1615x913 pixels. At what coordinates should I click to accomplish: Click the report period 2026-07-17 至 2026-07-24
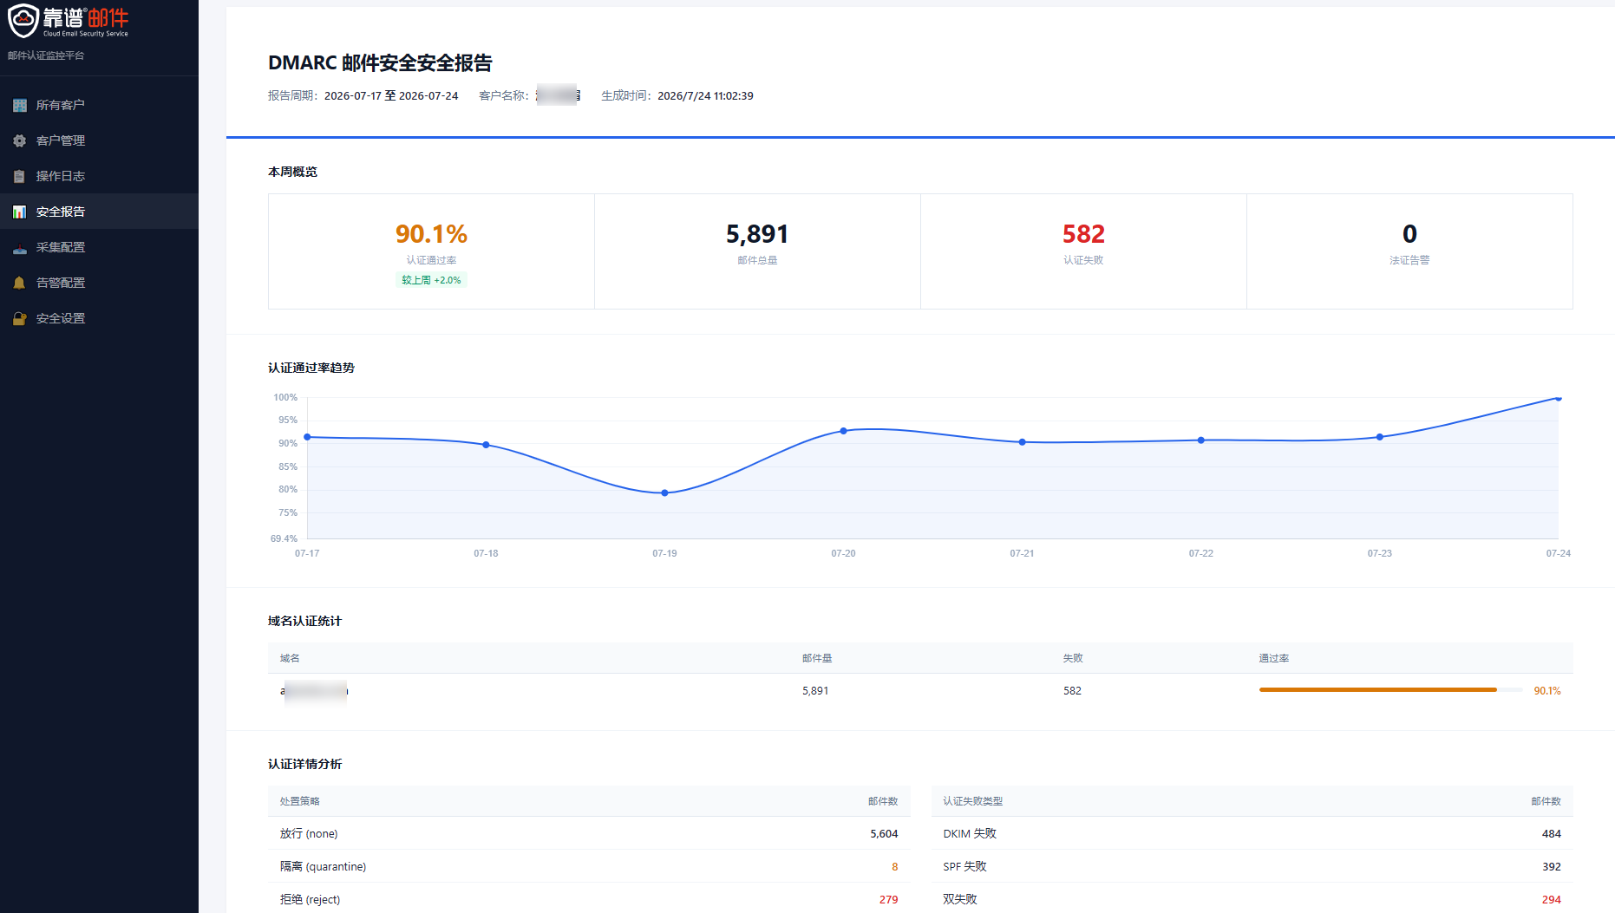[391, 96]
